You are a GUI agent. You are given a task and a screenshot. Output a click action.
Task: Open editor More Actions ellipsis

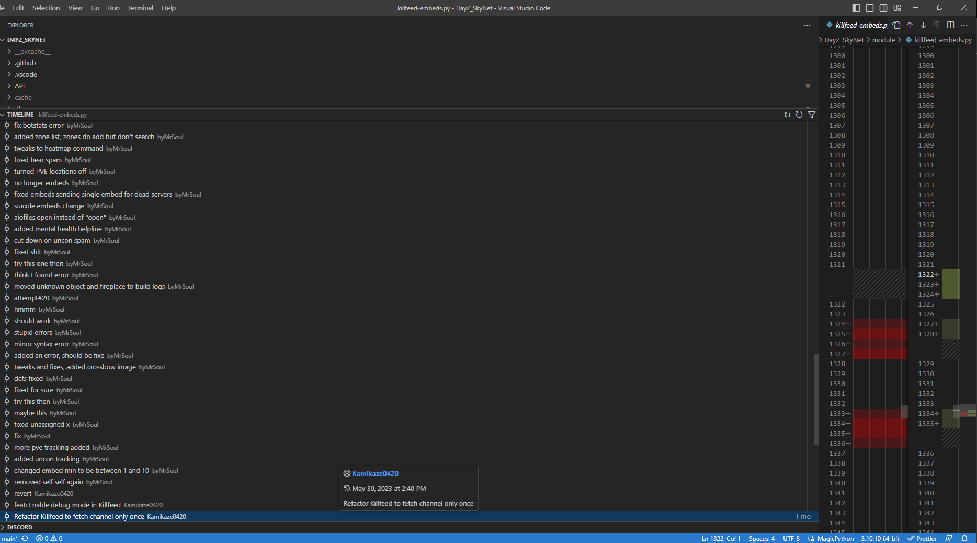[964, 25]
